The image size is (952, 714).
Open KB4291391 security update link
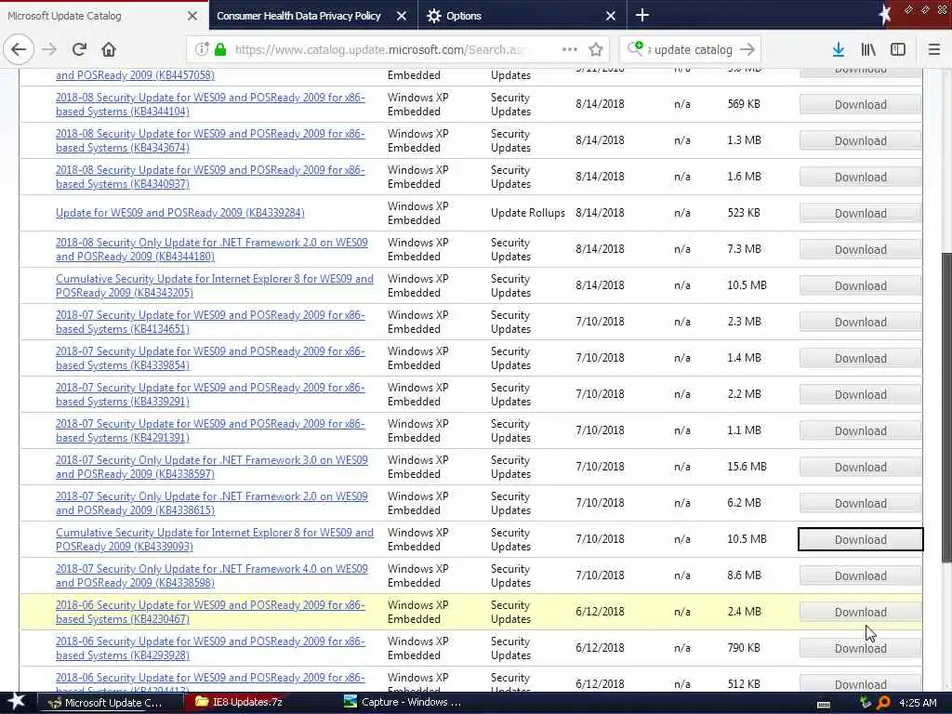(210, 430)
